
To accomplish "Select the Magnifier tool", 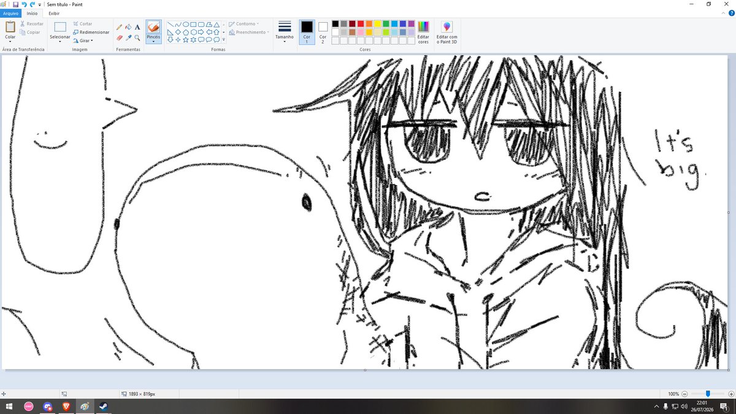I will (137, 37).
